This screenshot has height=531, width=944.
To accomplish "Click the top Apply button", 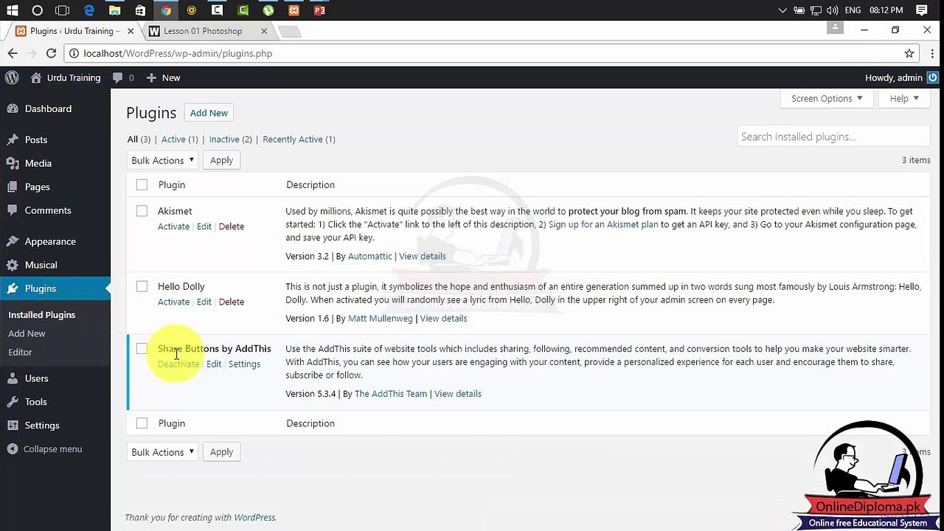I will pyautogui.click(x=221, y=160).
